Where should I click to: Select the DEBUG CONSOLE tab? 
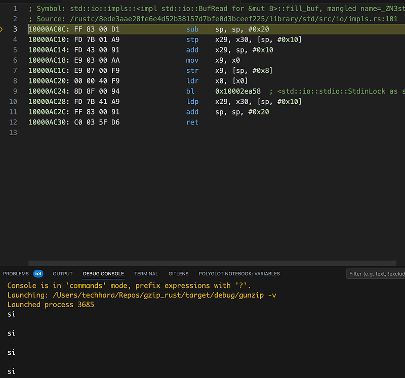(x=103, y=274)
